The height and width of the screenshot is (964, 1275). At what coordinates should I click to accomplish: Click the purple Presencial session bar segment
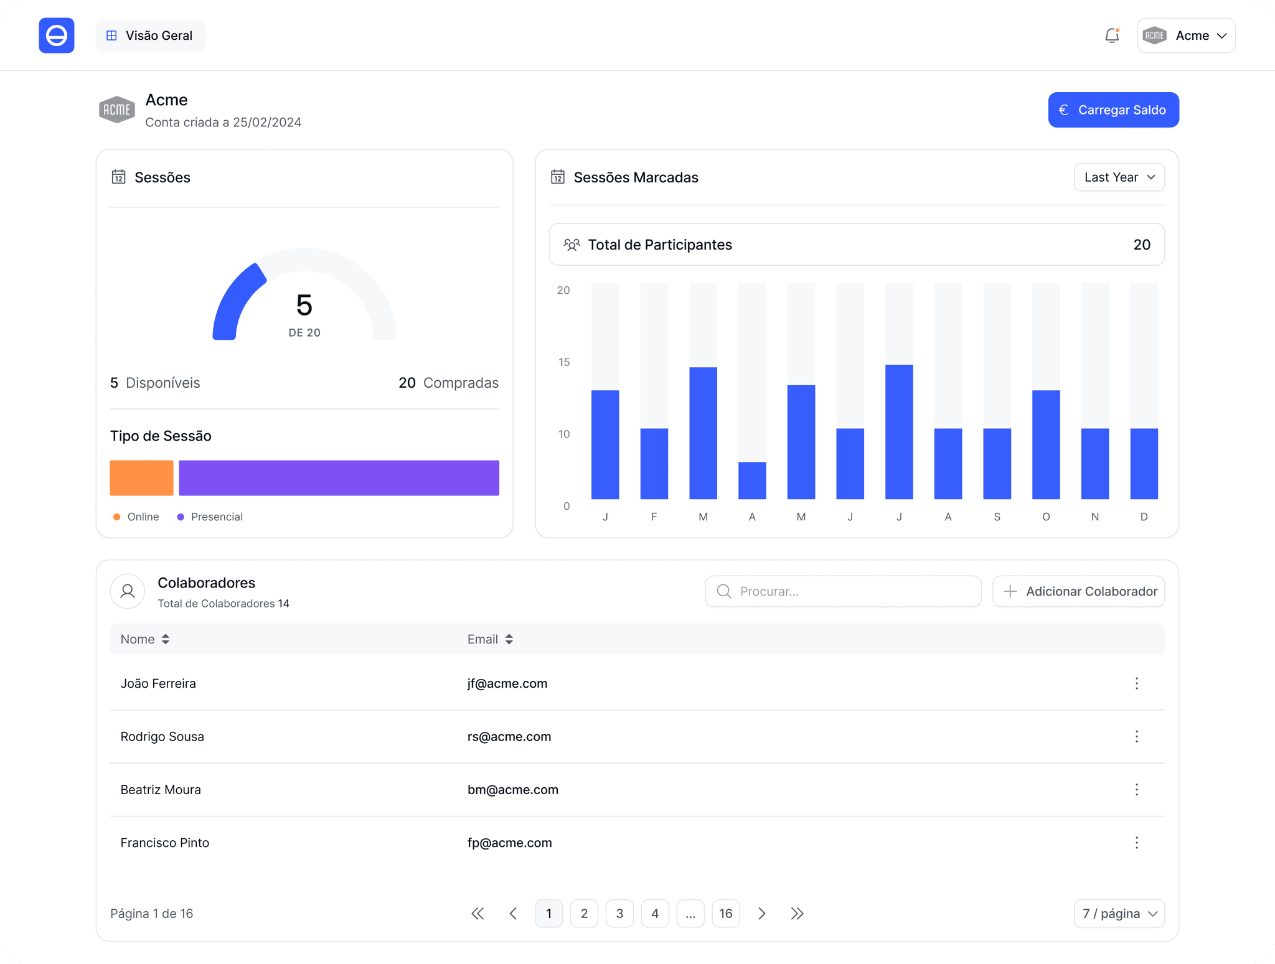click(x=339, y=478)
